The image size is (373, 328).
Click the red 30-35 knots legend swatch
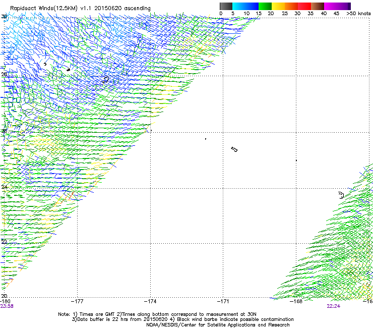pyautogui.click(x=304, y=6)
